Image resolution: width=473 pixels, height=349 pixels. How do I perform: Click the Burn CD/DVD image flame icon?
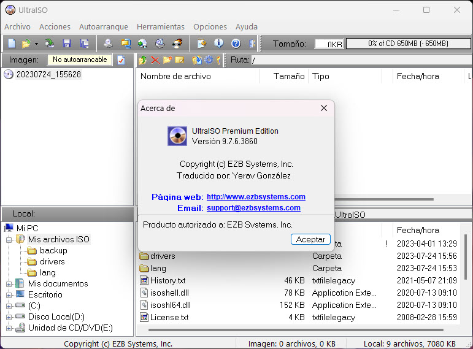[177, 44]
